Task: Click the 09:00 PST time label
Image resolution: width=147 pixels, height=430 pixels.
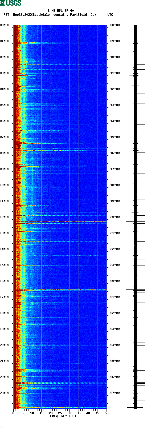Action: point(5,169)
